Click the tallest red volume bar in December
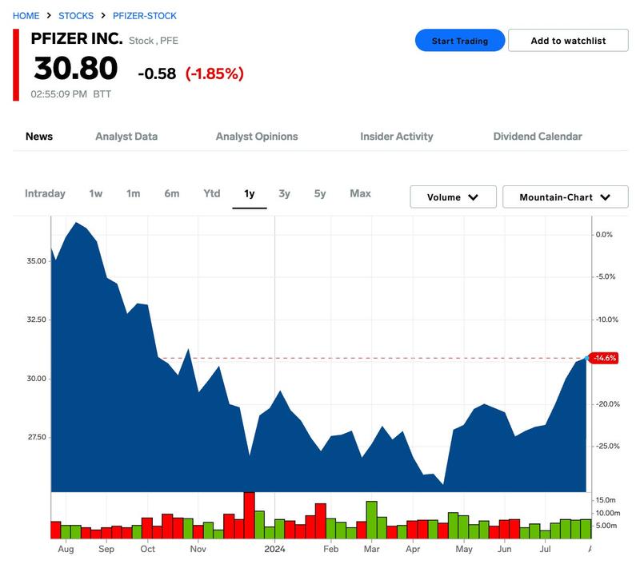This screenshot has height=564, width=640. click(250, 515)
